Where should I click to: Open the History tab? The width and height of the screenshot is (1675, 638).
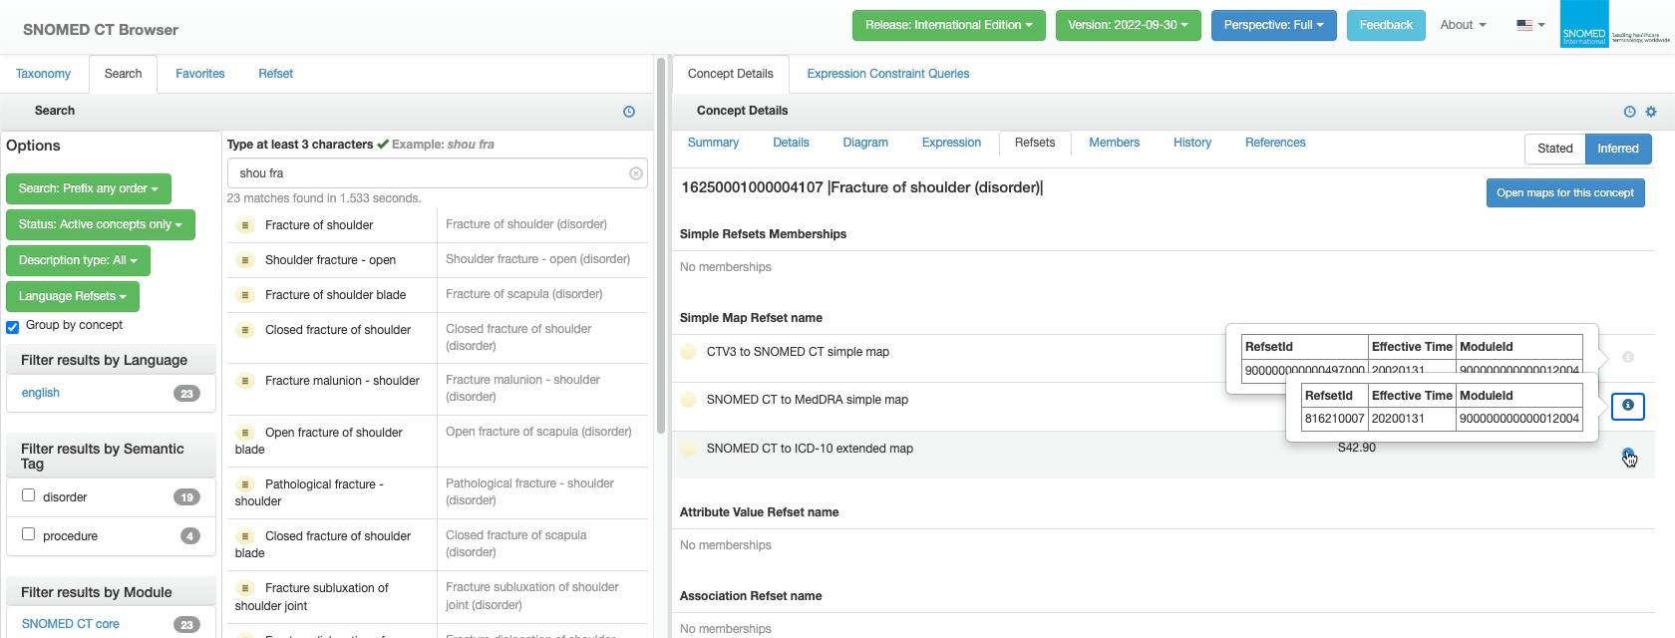tap(1192, 143)
